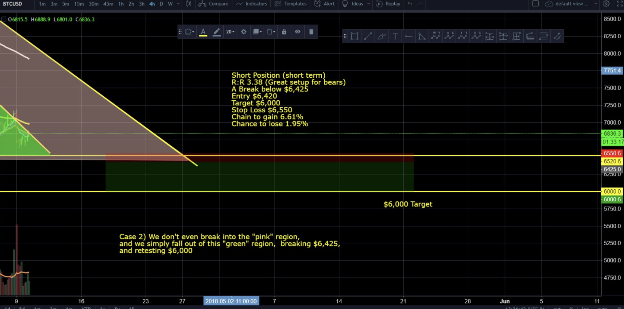624x309 pixels.
Task: Switch to the 45m timeframe
Action: coord(108,4)
